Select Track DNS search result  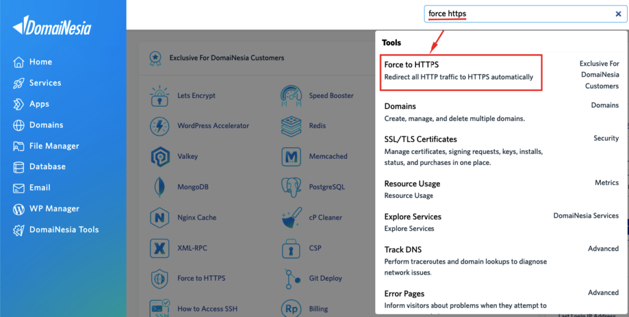pos(501,261)
